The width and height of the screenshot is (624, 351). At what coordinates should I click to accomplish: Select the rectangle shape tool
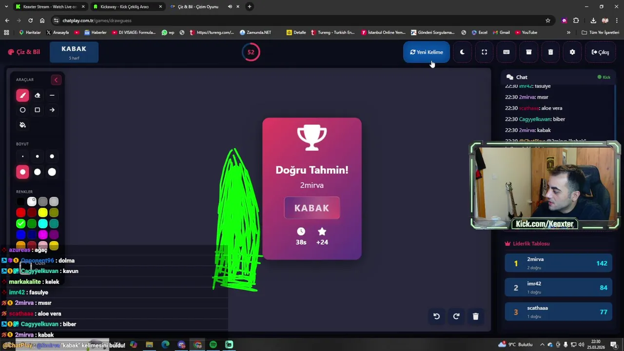37,110
